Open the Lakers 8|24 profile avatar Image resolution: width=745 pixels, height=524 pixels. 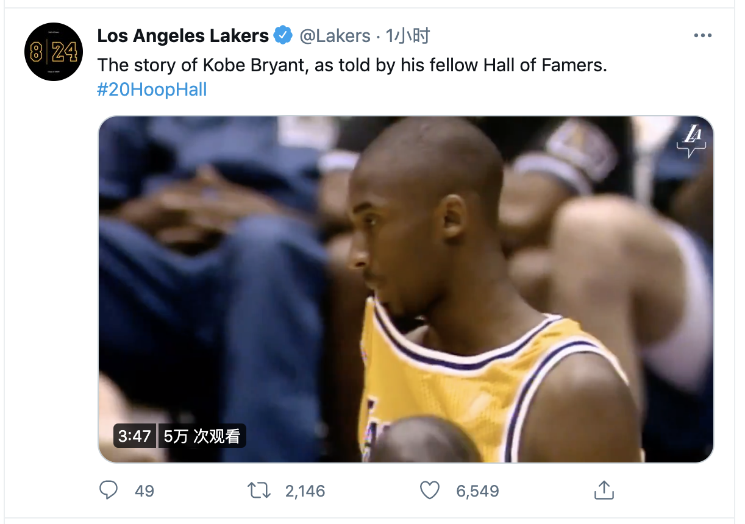(x=54, y=52)
